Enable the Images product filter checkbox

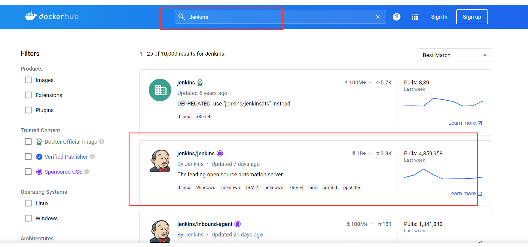coord(28,80)
